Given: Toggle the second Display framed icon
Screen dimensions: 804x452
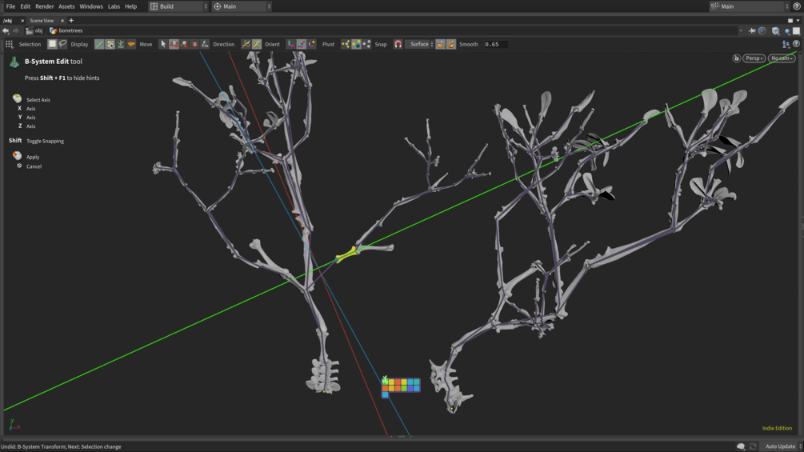Looking at the screenshot, I should point(110,45).
